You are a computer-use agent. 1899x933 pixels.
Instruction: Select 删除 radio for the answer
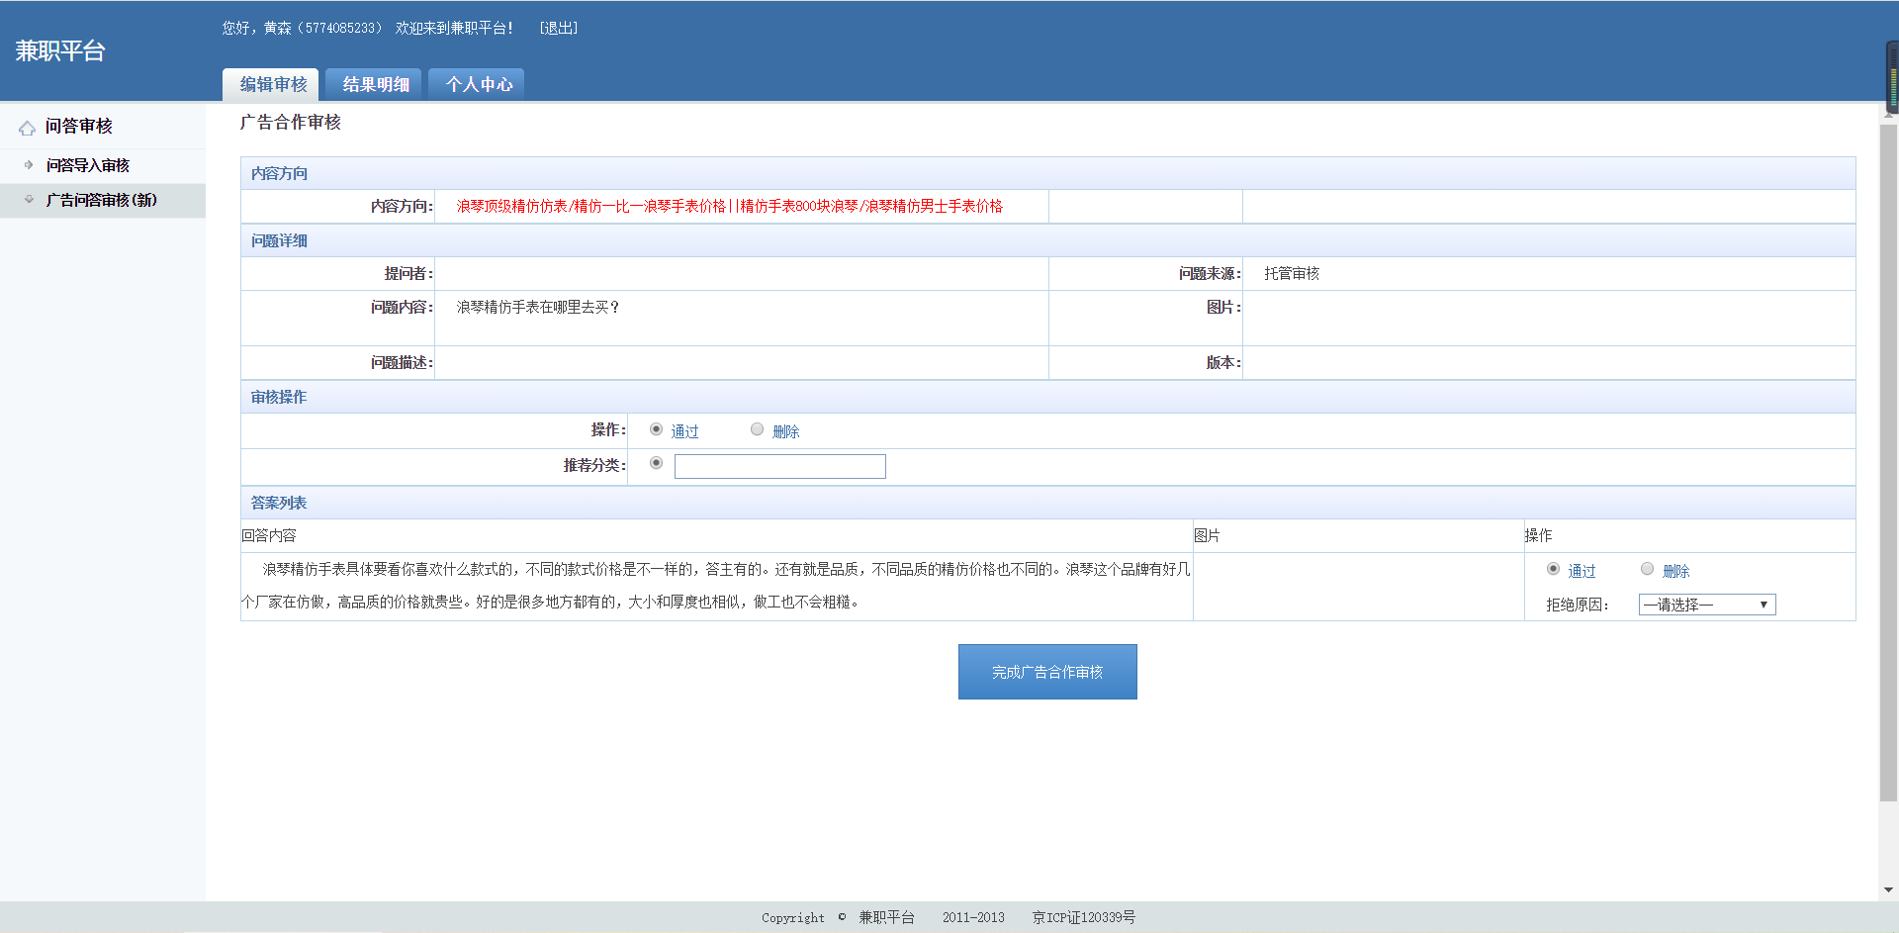click(x=1647, y=569)
